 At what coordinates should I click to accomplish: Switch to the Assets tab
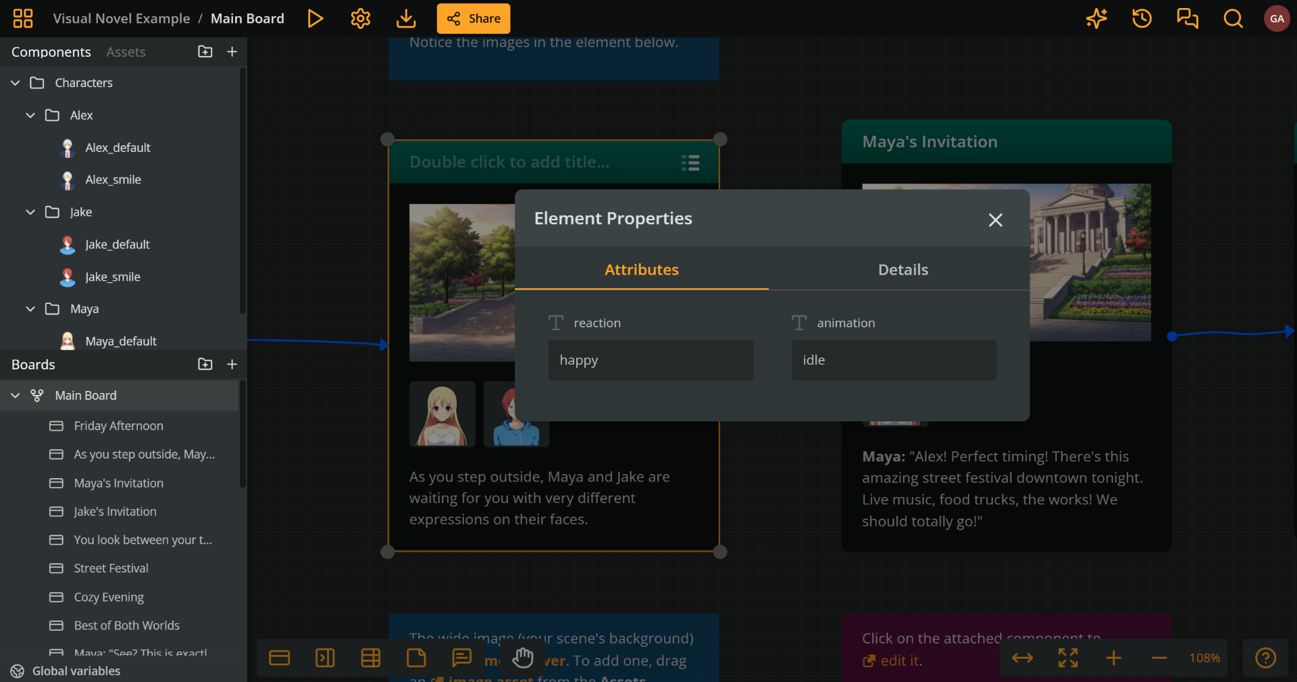[x=126, y=51]
